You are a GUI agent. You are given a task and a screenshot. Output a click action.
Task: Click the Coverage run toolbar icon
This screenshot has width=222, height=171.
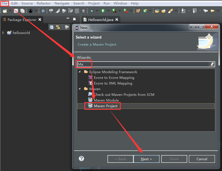coord(114,11)
